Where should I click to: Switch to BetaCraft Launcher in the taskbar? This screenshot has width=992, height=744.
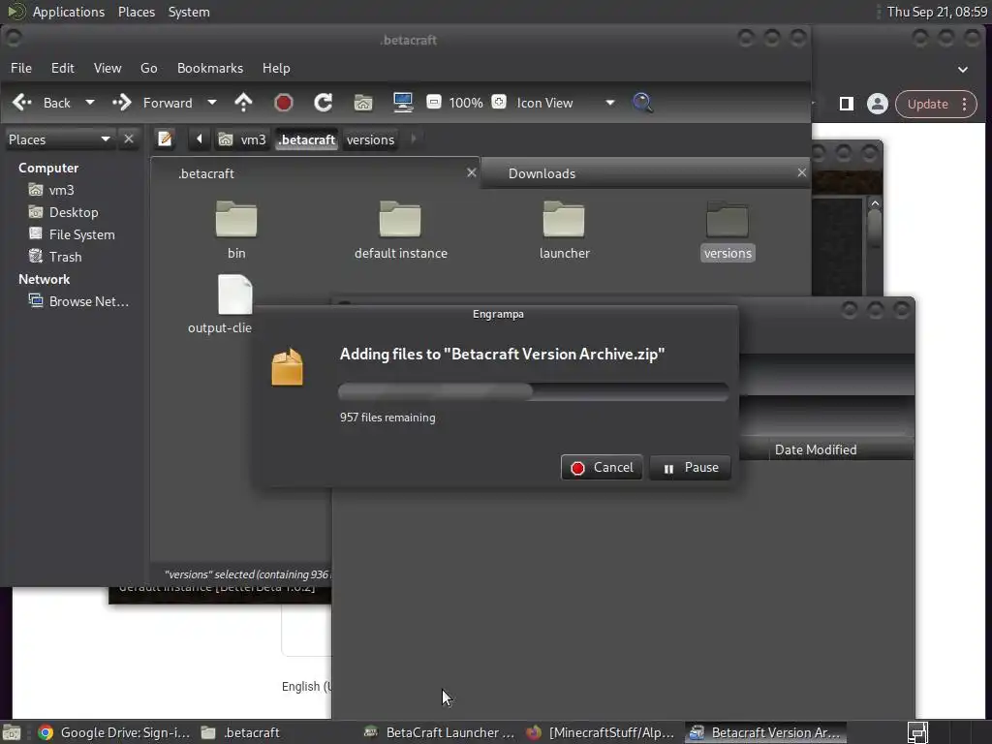(441, 732)
